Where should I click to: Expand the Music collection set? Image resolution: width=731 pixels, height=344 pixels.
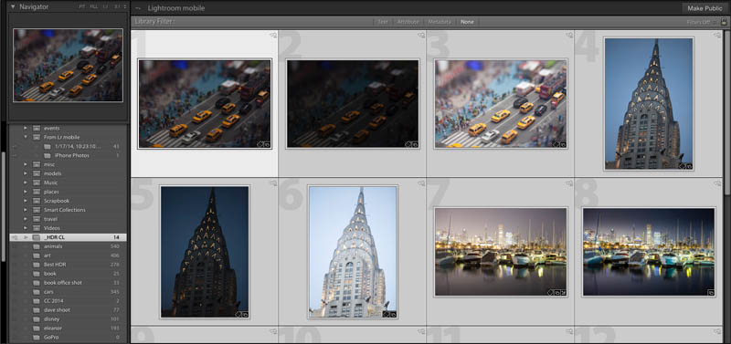point(26,182)
